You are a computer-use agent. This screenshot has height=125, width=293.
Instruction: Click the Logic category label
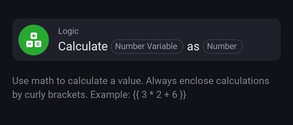click(x=68, y=31)
